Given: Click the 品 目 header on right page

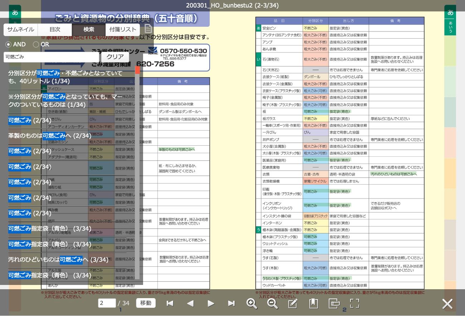Looking at the screenshot, I should (279, 21).
